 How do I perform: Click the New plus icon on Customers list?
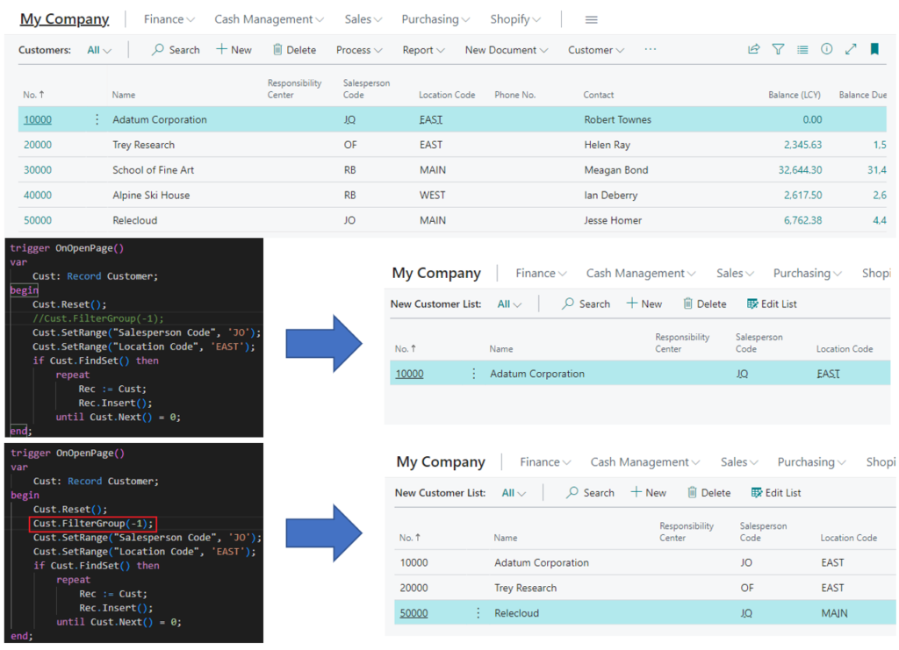[233, 50]
